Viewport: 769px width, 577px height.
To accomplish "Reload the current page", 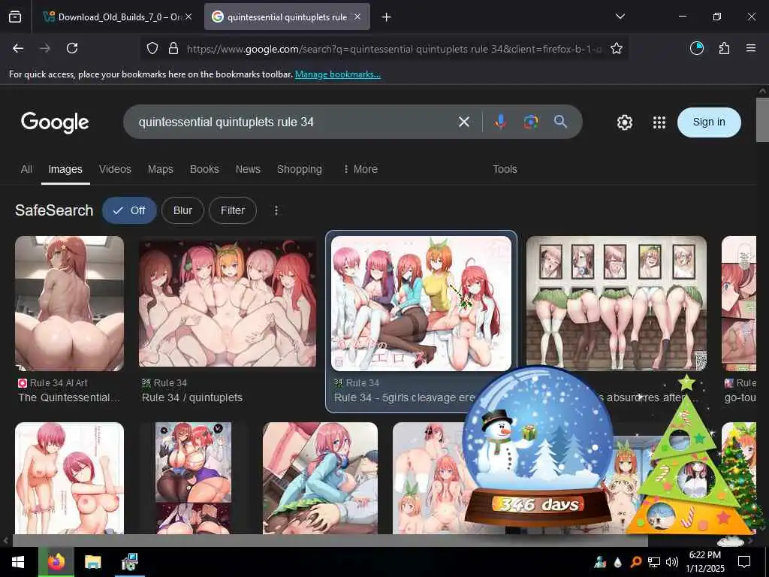I will 72,48.
